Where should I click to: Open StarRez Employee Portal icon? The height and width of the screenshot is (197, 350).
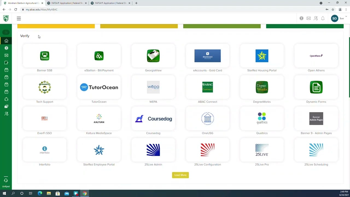point(99,150)
